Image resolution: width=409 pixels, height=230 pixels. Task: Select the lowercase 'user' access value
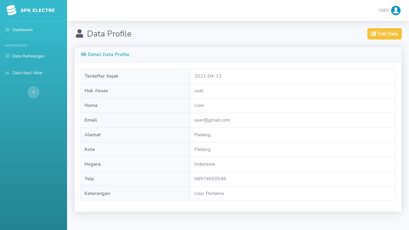(x=199, y=91)
